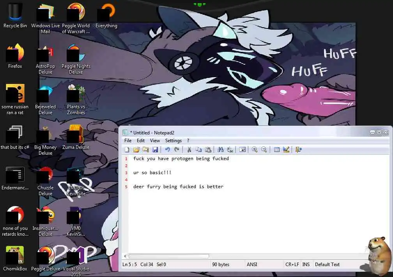This screenshot has width=393, height=277.
Task: Click the Exit door toolbar icon
Action: [x=298, y=150]
